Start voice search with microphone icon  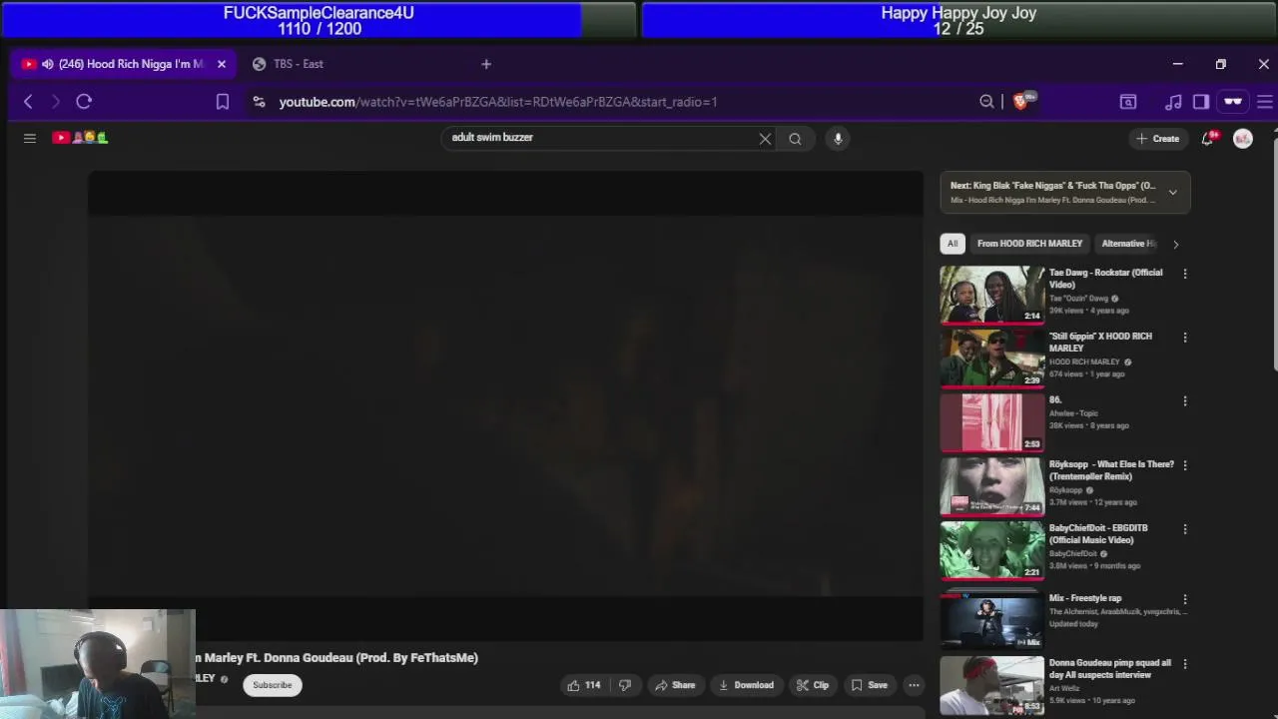point(838,139)
